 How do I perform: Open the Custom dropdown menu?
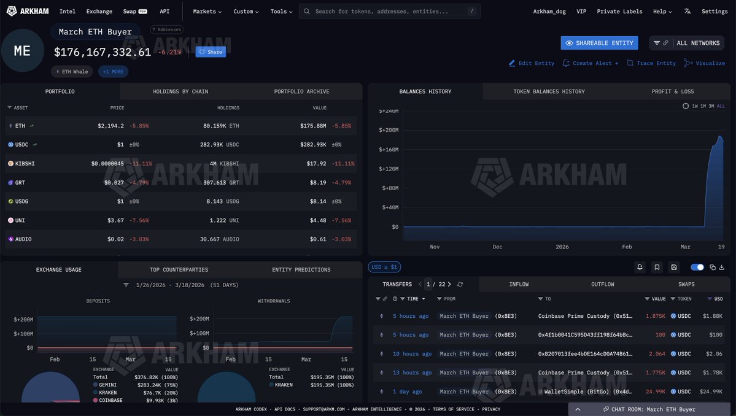[246, 11]
